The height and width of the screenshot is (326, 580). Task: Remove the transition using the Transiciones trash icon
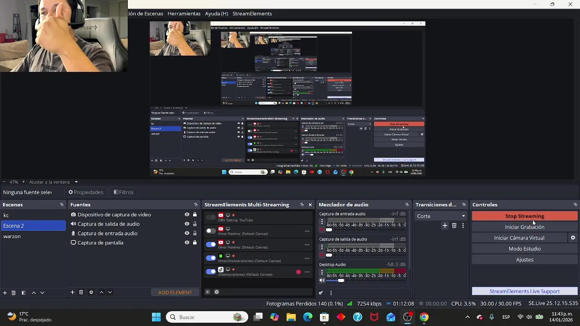point(454,225)
